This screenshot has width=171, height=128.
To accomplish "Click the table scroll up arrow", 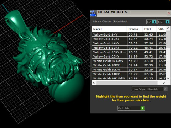I will [168, 28].
